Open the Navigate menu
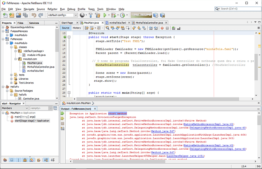 click(29, 9)
